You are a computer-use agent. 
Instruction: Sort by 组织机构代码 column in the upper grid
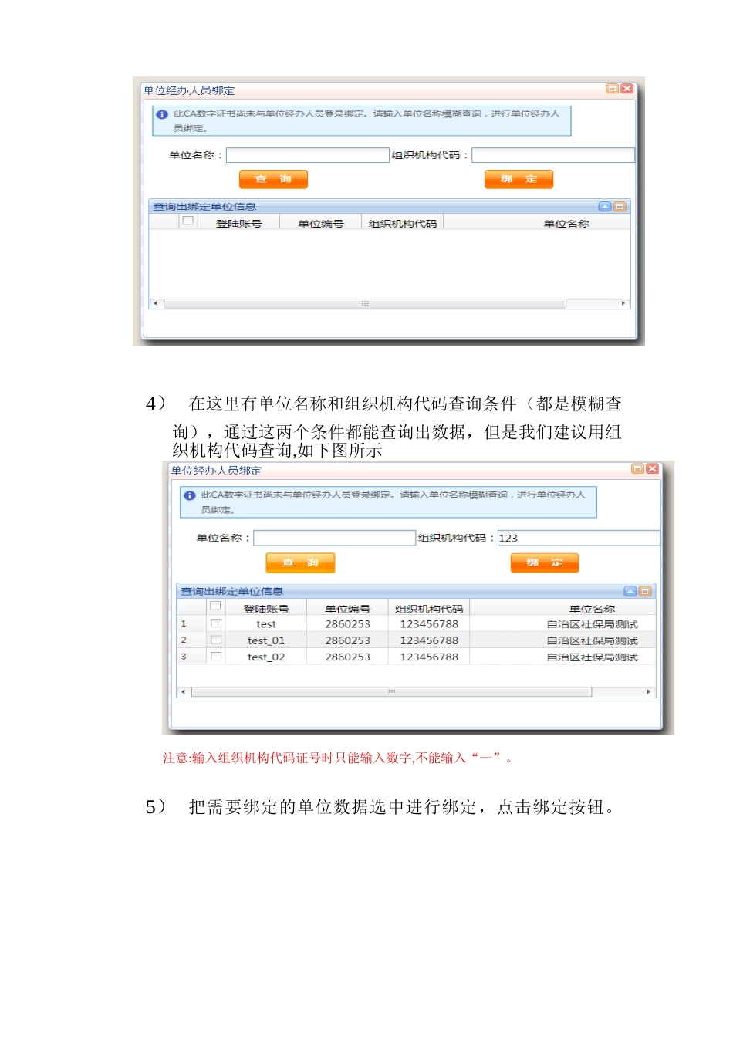coord(402,223)
